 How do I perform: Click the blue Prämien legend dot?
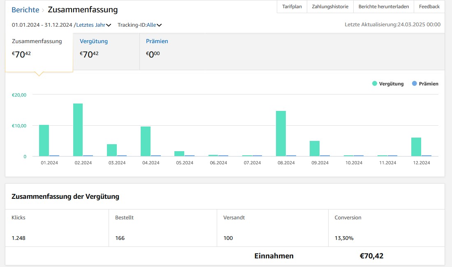tap(414, 83)
